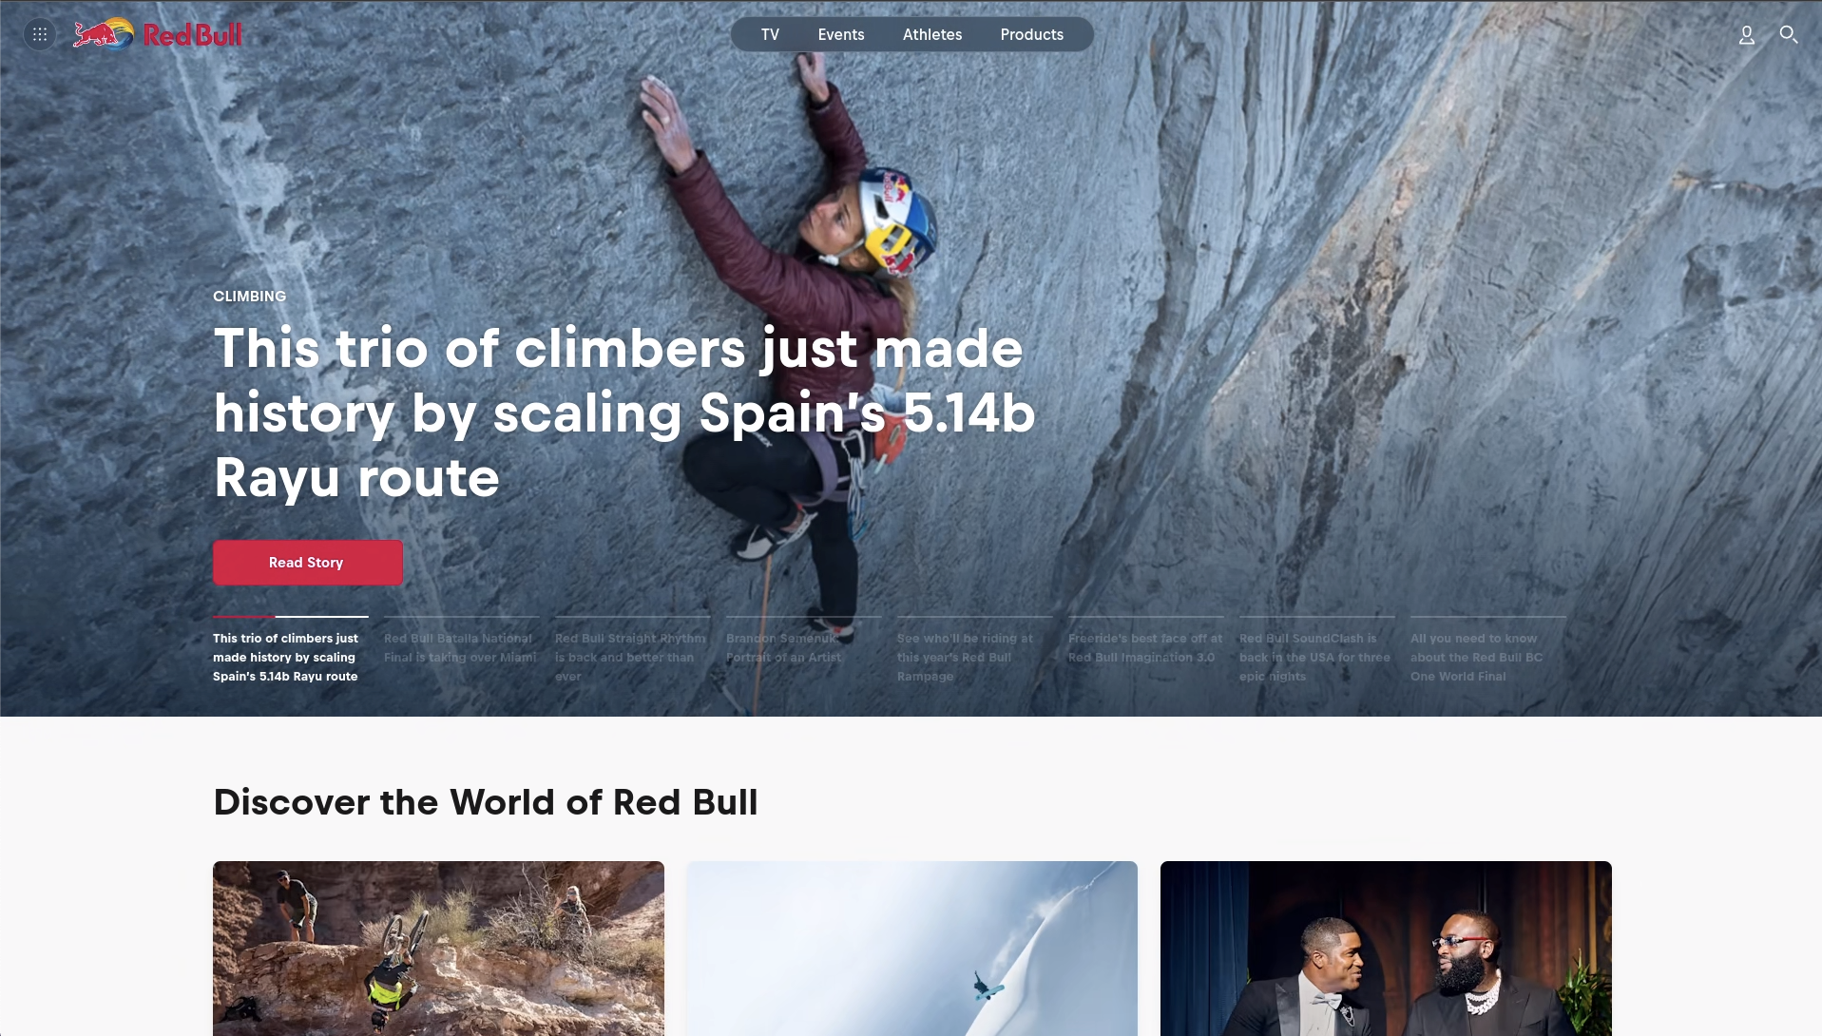This screenshot has height=1036, width=1822.
Task: Open the grid menu icon beside logo
Action: click(40, 35)
